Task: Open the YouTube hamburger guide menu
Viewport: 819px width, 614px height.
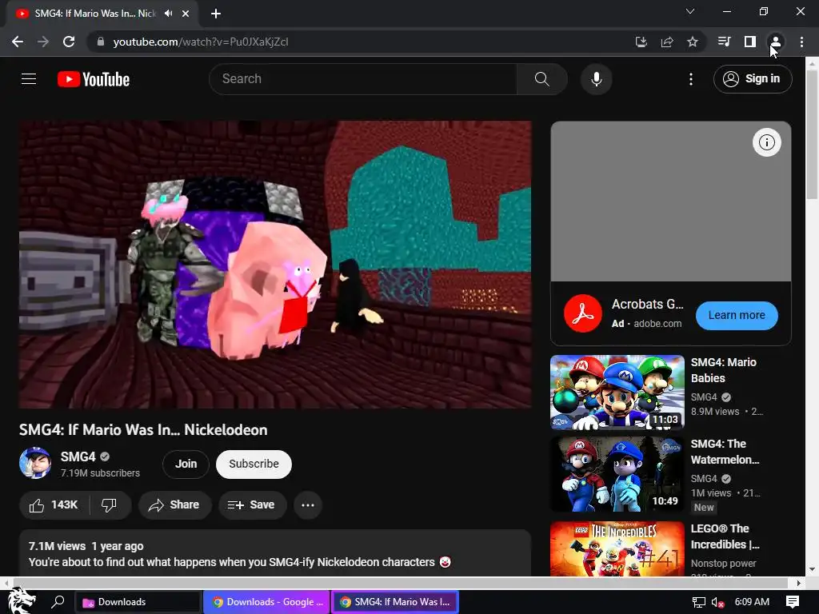Action: (29, 79)
